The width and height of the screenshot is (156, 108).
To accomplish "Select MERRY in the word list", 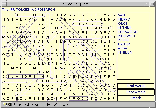I will [x=124, y=20].
